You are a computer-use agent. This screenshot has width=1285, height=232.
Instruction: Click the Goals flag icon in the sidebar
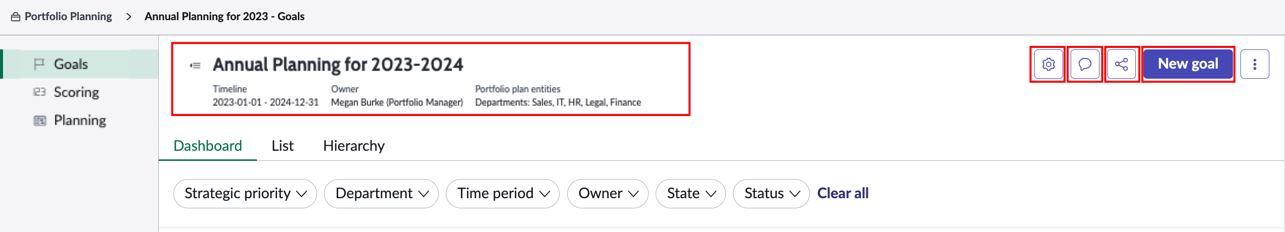pos(39,64)
